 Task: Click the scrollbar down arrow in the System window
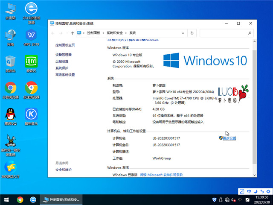point(254,175)
